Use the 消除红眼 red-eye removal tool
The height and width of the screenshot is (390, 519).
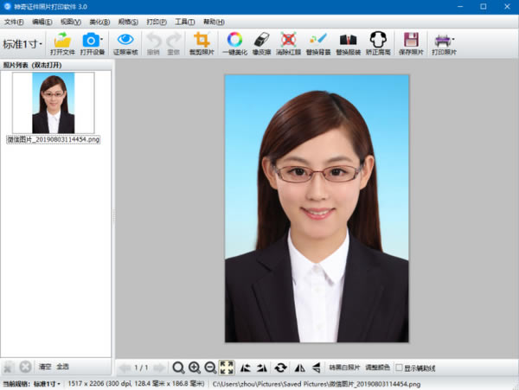[x=289, y=40]
